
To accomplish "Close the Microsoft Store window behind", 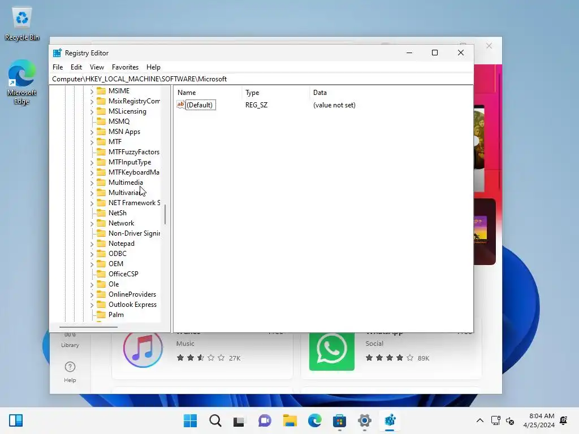I will point(489,46).
